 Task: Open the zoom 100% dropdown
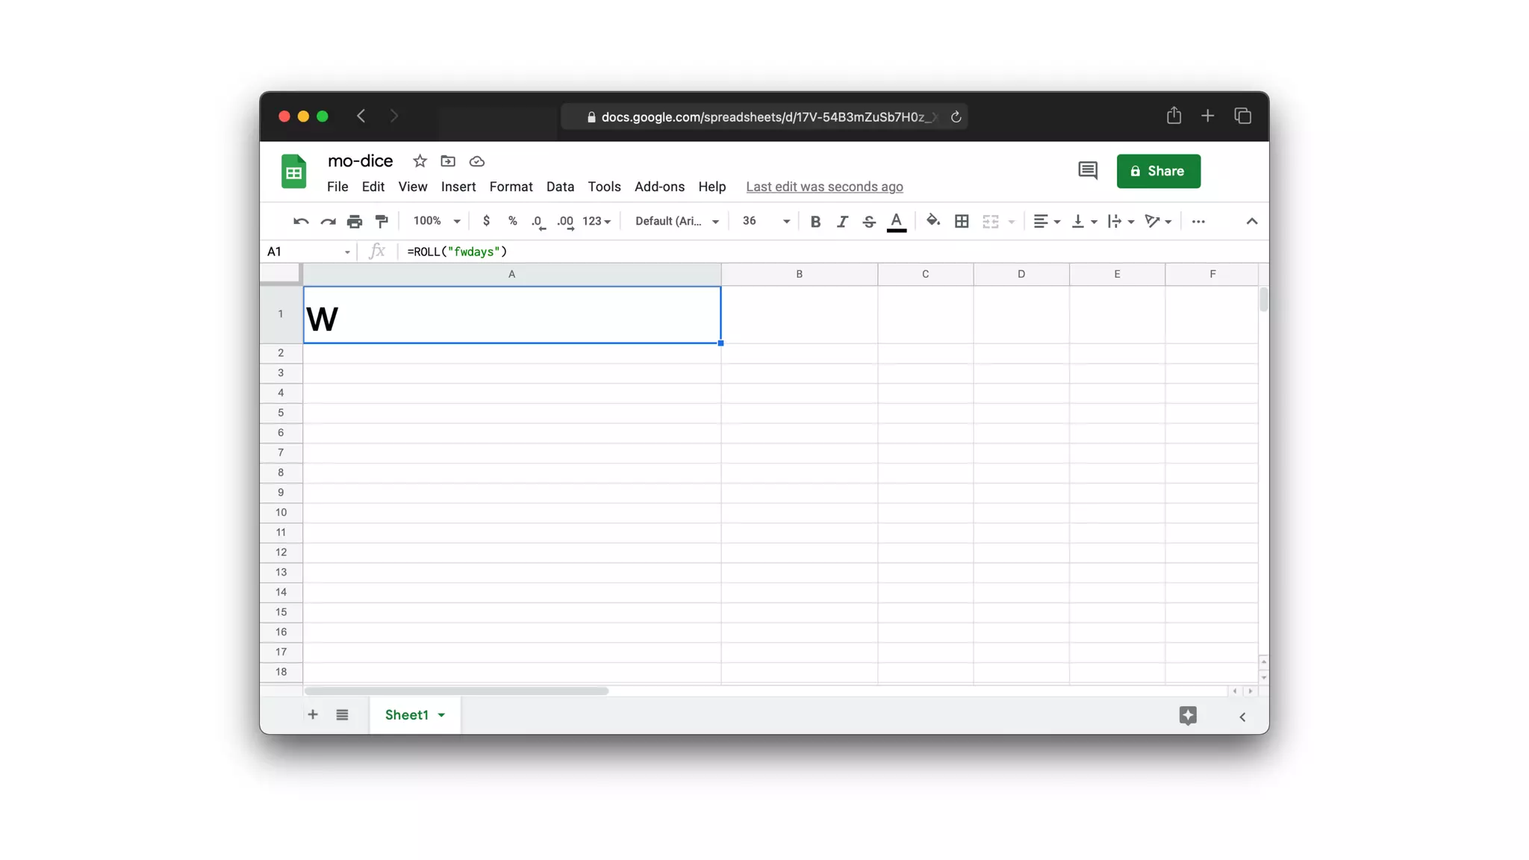(x=437, y=221)
